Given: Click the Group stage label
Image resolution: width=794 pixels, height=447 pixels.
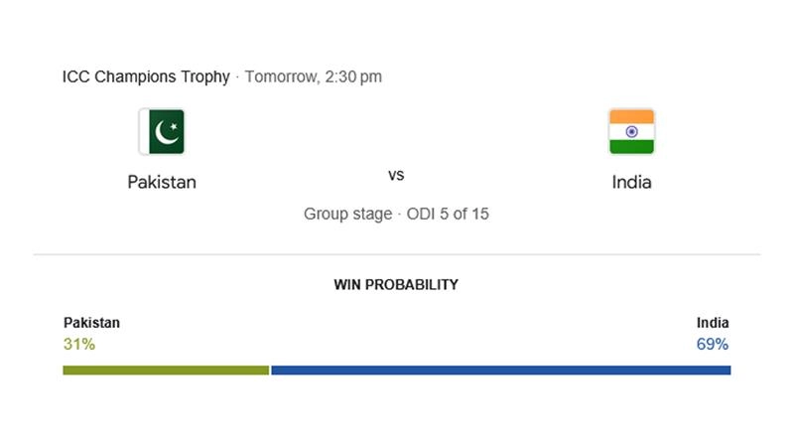Looking at the screenshot, I should [347, 214].
